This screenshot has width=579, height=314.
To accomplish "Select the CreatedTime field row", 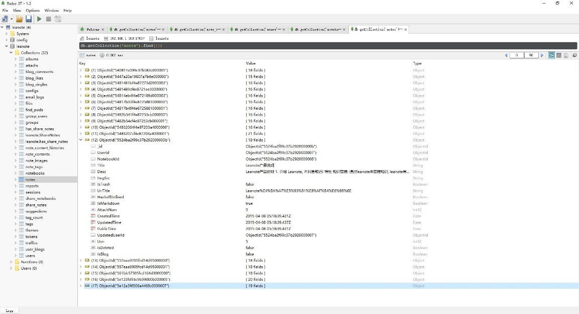I will pyautogui.click(x=328, y=216).
